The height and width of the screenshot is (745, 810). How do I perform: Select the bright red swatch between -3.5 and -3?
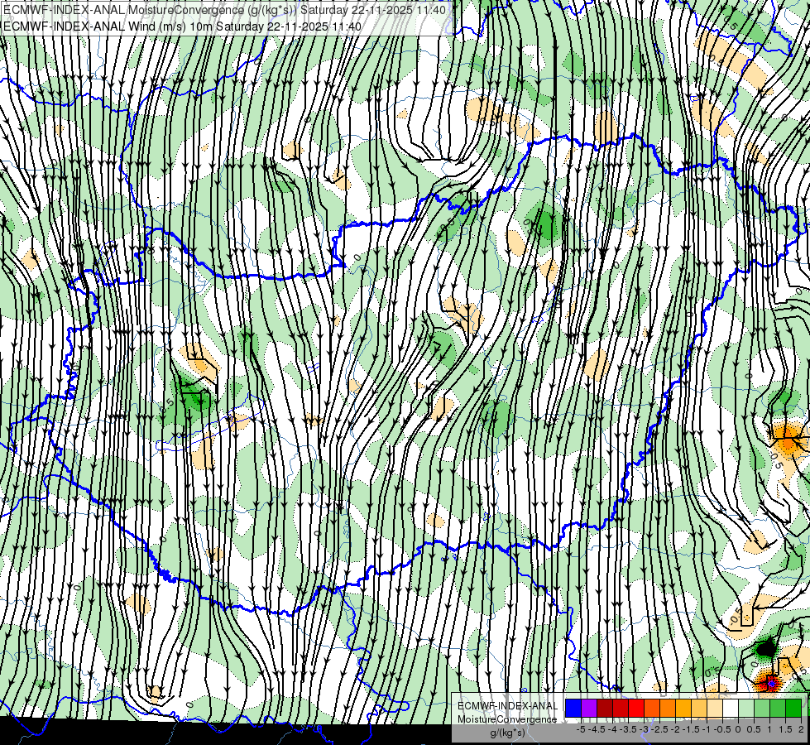click(636, 708)
